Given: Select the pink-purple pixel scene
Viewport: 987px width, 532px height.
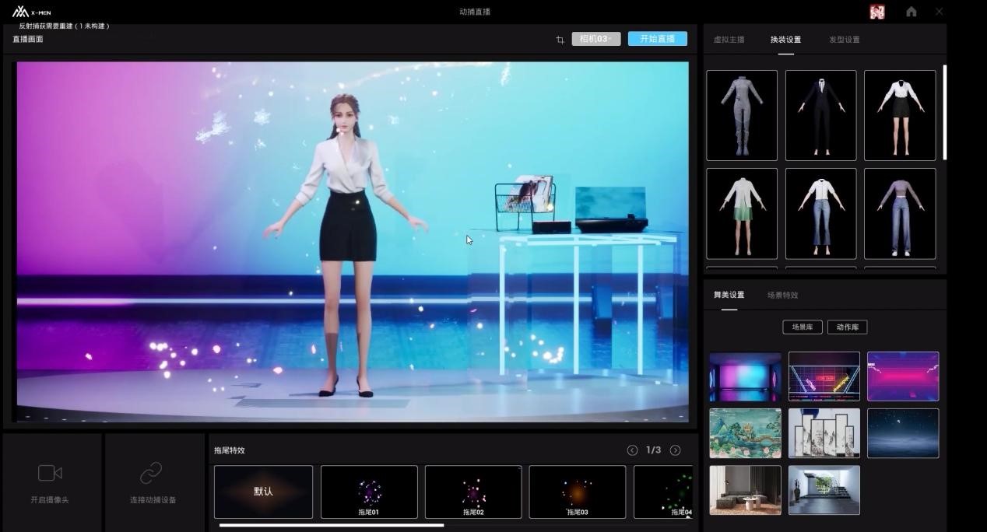Looking at the screenshot, I should (903, 376).
